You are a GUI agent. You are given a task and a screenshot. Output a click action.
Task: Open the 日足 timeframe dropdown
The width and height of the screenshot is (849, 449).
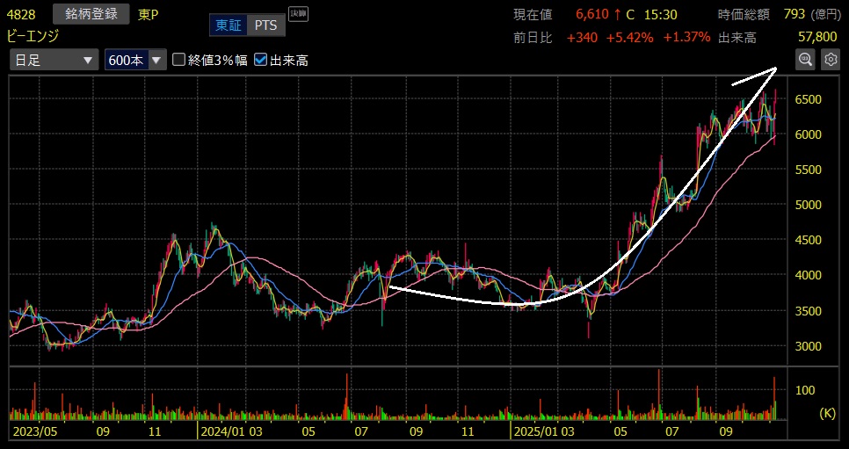coord(53,60)
